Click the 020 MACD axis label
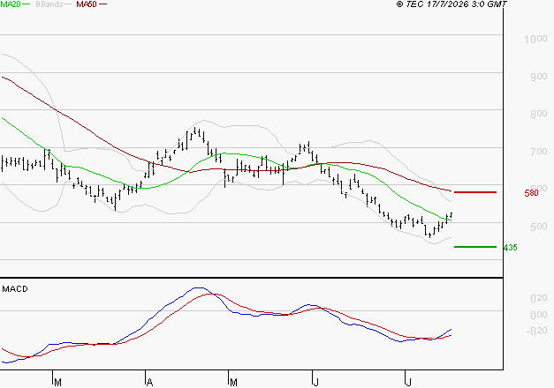The width and height of the screenshot is (554, 388). pos(539,298)
